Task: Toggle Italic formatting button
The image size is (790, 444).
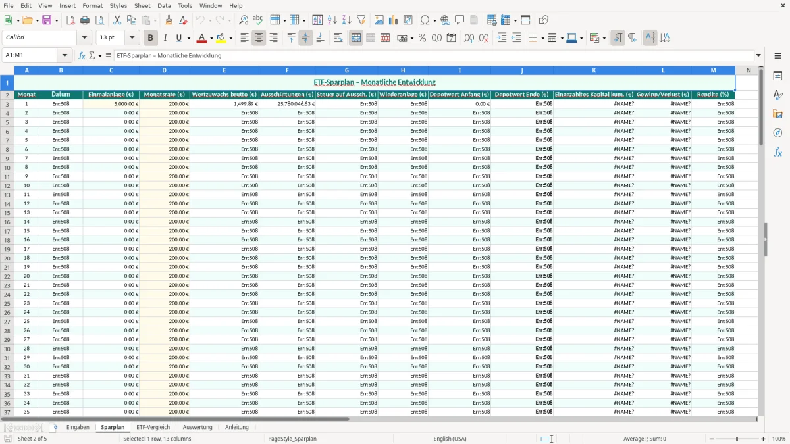Action: 165,38
